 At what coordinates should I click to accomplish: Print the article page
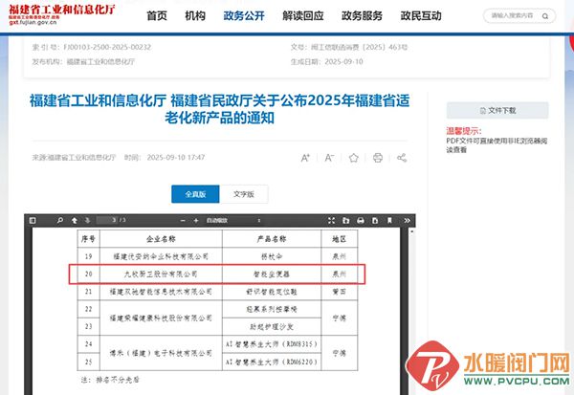378,158
